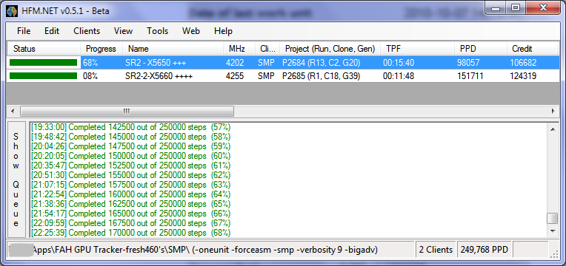Screen dimensions: 566x266
Task: Click the log pane vertical scrollbar thumb
Action: click(552, 218)
